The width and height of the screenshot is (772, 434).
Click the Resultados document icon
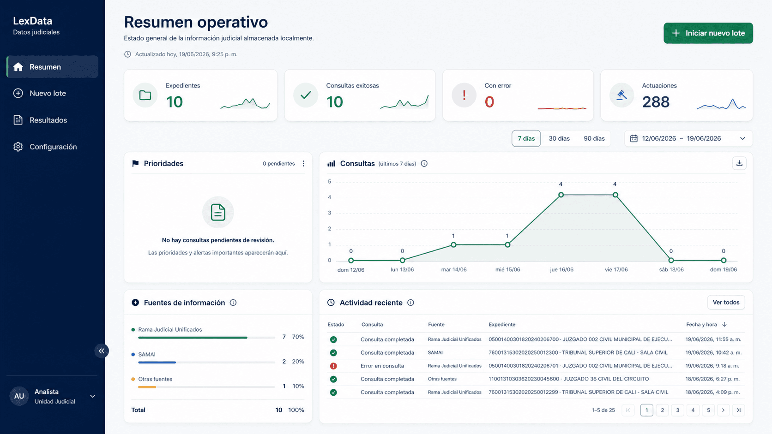tap(18, 120)
